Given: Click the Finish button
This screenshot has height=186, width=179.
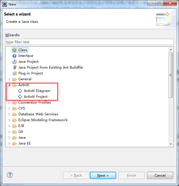Looking at the screenshot, I should [x=132, y=175].
